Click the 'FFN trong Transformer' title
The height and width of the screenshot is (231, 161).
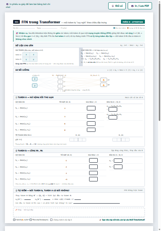tap(41, 22)
